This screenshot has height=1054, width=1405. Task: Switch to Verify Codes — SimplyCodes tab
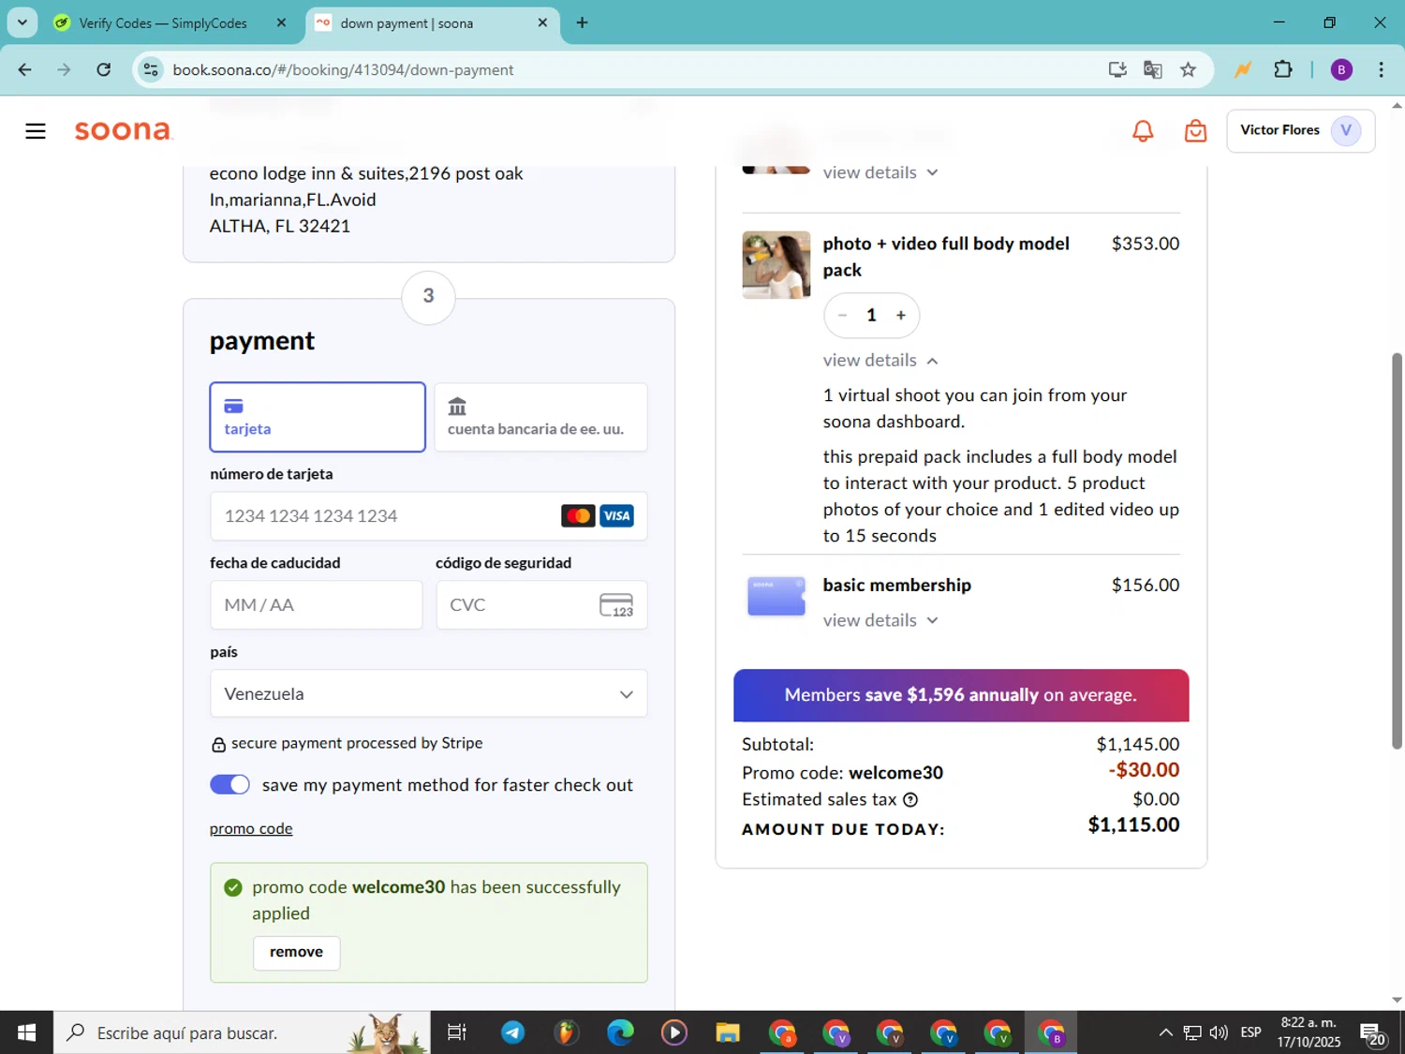(x=163, y=23)
